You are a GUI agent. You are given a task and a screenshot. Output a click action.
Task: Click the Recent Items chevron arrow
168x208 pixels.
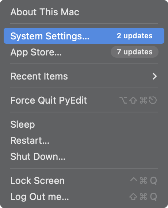tap(154, 76)
